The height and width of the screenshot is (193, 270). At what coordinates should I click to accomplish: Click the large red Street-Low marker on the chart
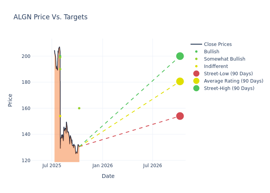coord(180,116)
